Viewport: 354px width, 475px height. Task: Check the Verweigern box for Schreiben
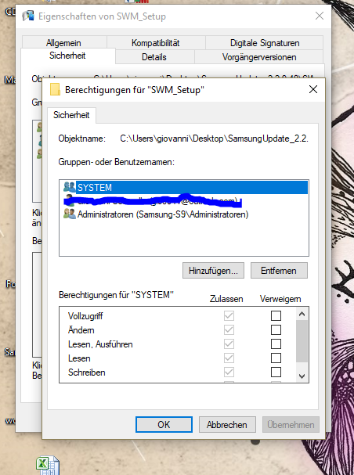click(x=276, y=372)
